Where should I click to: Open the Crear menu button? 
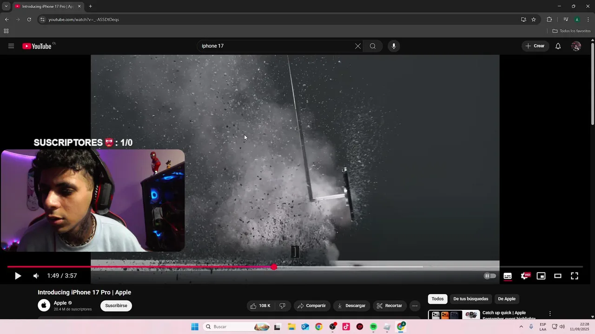click(535, 46)
